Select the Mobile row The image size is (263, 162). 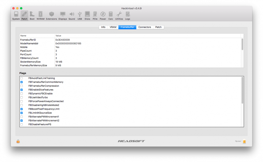(x=130, y=47)
